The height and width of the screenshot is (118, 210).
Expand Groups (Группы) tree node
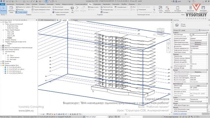coord(1,63)
